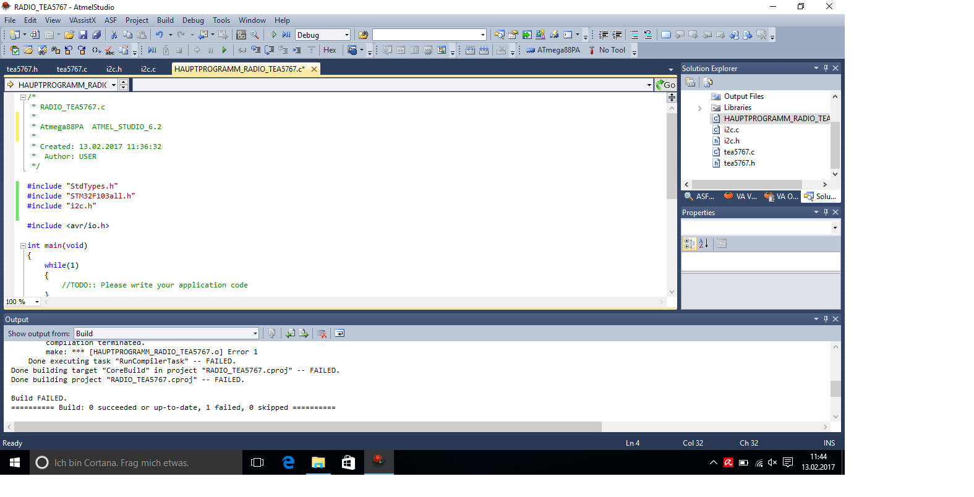Go to the previous message in Output
The width and height of the screenshot is (974, 497).
click(290, 333)
